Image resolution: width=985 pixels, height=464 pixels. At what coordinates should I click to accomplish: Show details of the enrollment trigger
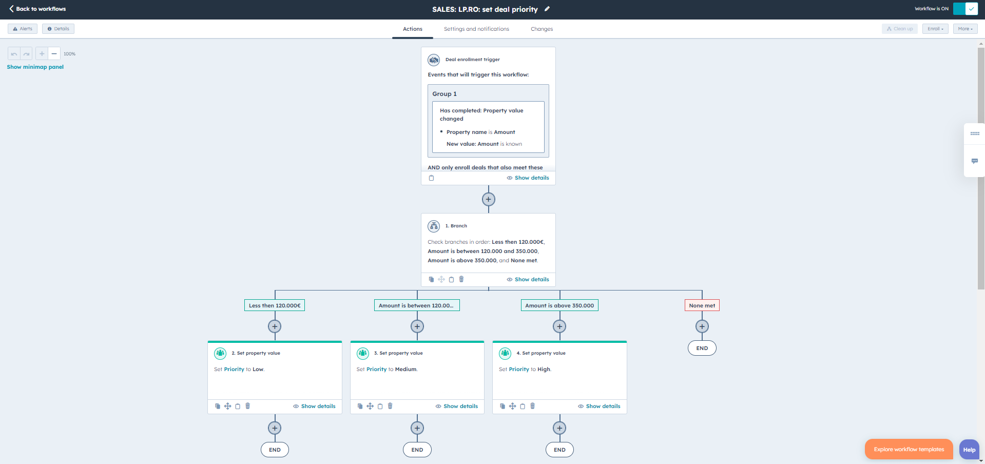point(528,178)
